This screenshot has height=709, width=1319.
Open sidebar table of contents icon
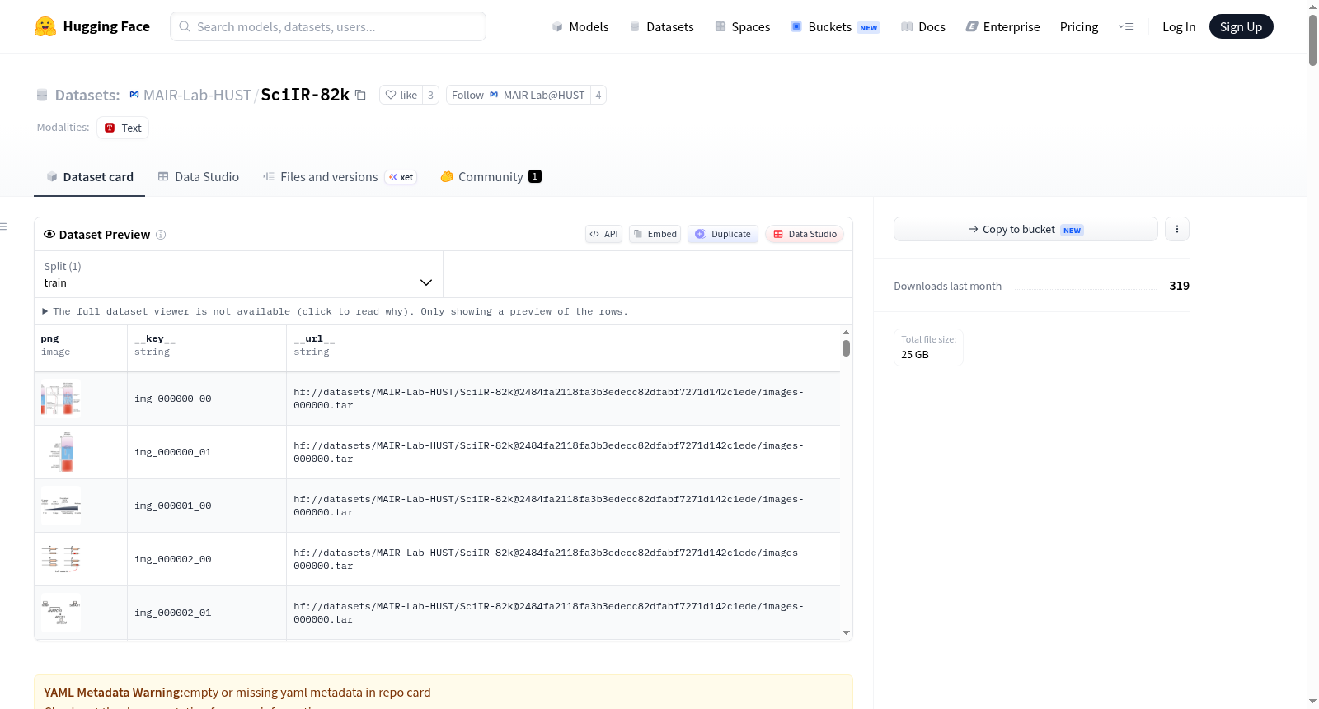coord(3,226)
